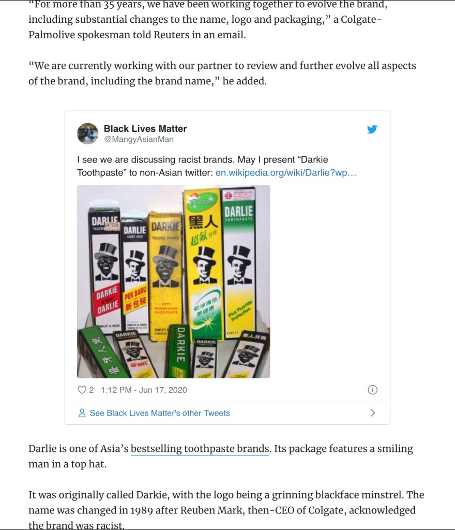Click the @MangyAsianMan handle
Viewport: 455px width, 530px height.
click(139, 139)
